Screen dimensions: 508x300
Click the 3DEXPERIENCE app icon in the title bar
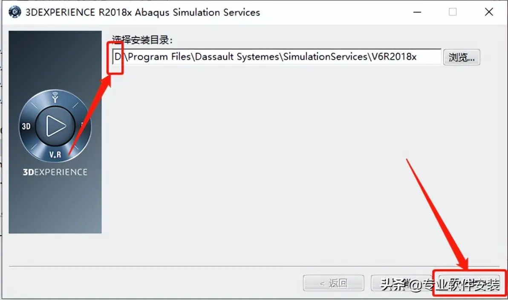coord(14,12)
